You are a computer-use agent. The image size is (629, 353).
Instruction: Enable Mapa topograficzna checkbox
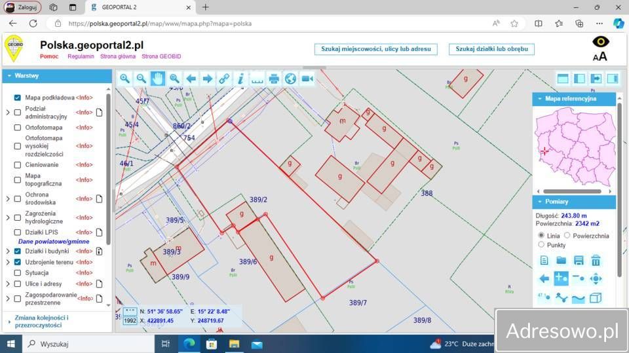(17, 179)
